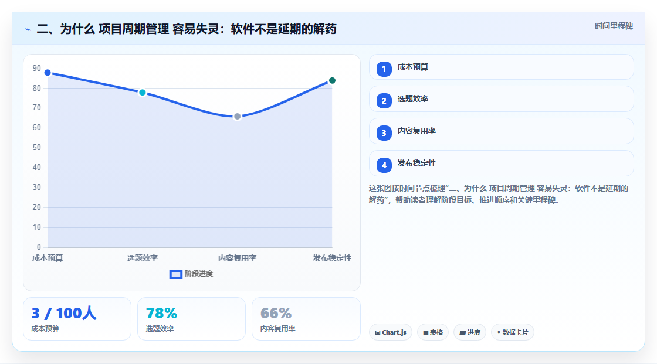
Task: Select the dark green 发布稳定性 data point
Action: tap(332, 80)
